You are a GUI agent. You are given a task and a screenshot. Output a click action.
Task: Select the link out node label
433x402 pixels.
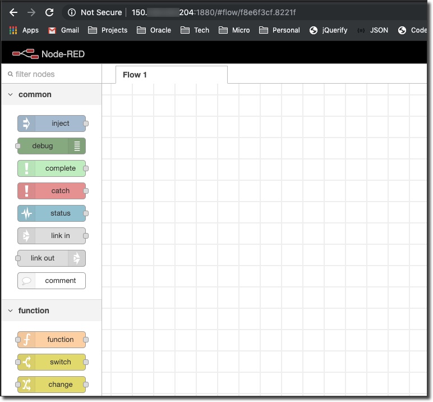tap(43, 258)
